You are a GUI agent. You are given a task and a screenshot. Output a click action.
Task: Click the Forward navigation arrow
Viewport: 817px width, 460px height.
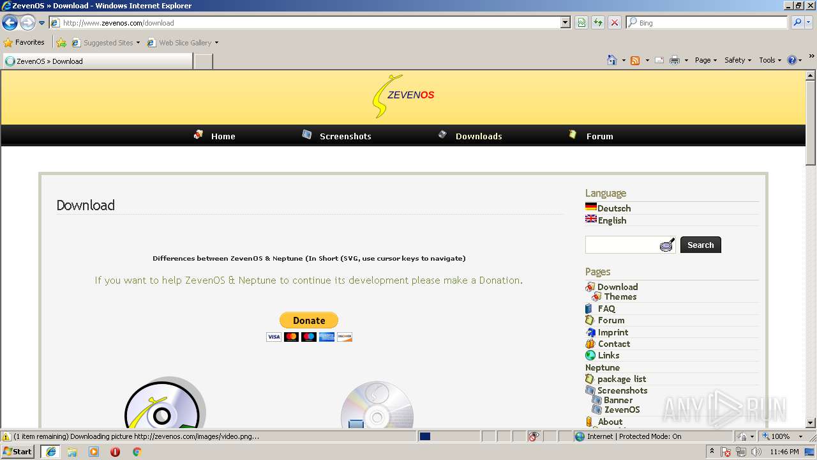(27, 23)
